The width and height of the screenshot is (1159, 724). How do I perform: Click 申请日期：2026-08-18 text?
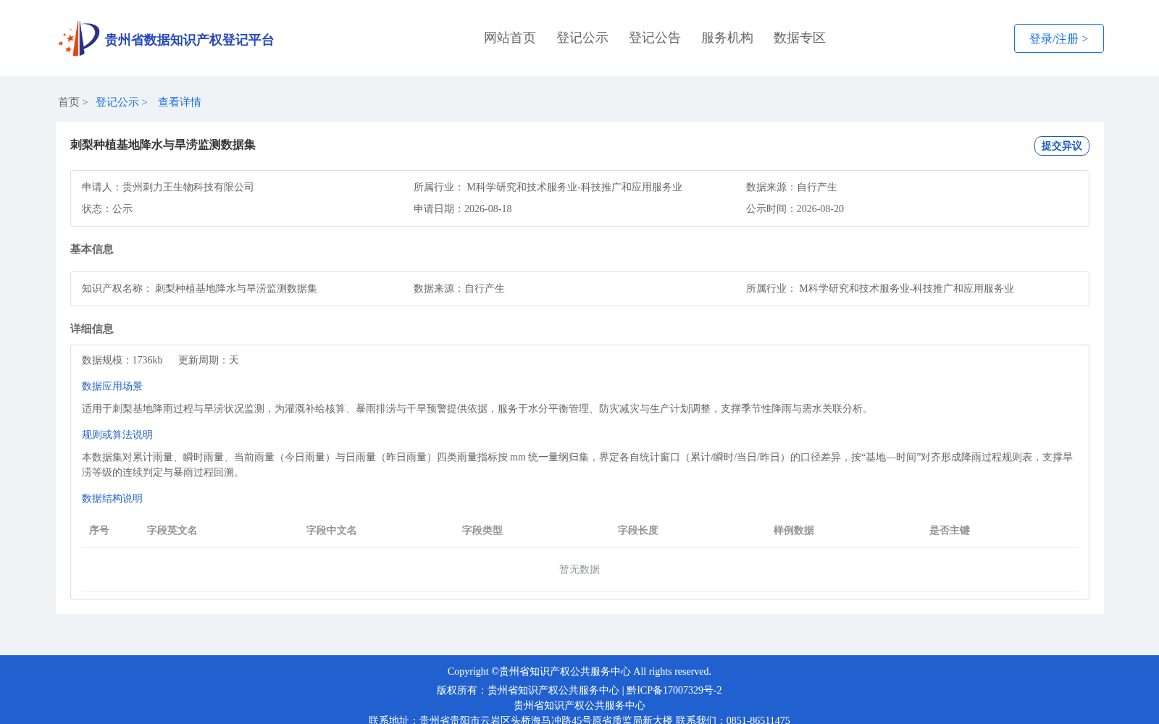pyautogui.click(x=463, y=209)
